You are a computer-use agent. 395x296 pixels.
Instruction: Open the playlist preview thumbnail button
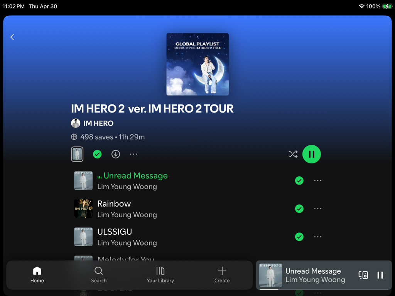77,154
